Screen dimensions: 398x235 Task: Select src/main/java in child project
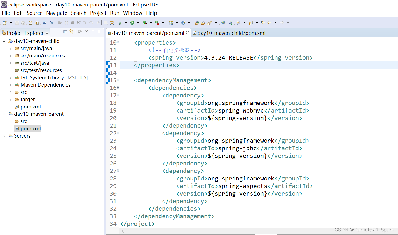click(36, 49)
